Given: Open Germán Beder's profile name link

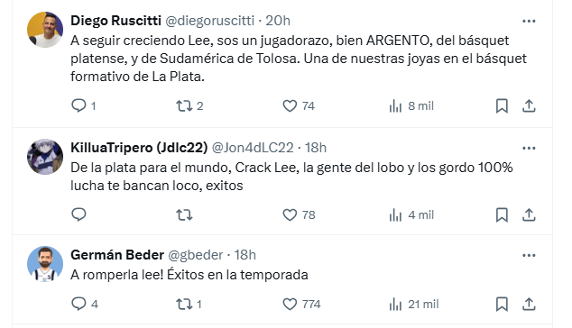Looking at the screenshot, I should pos(117,255).
